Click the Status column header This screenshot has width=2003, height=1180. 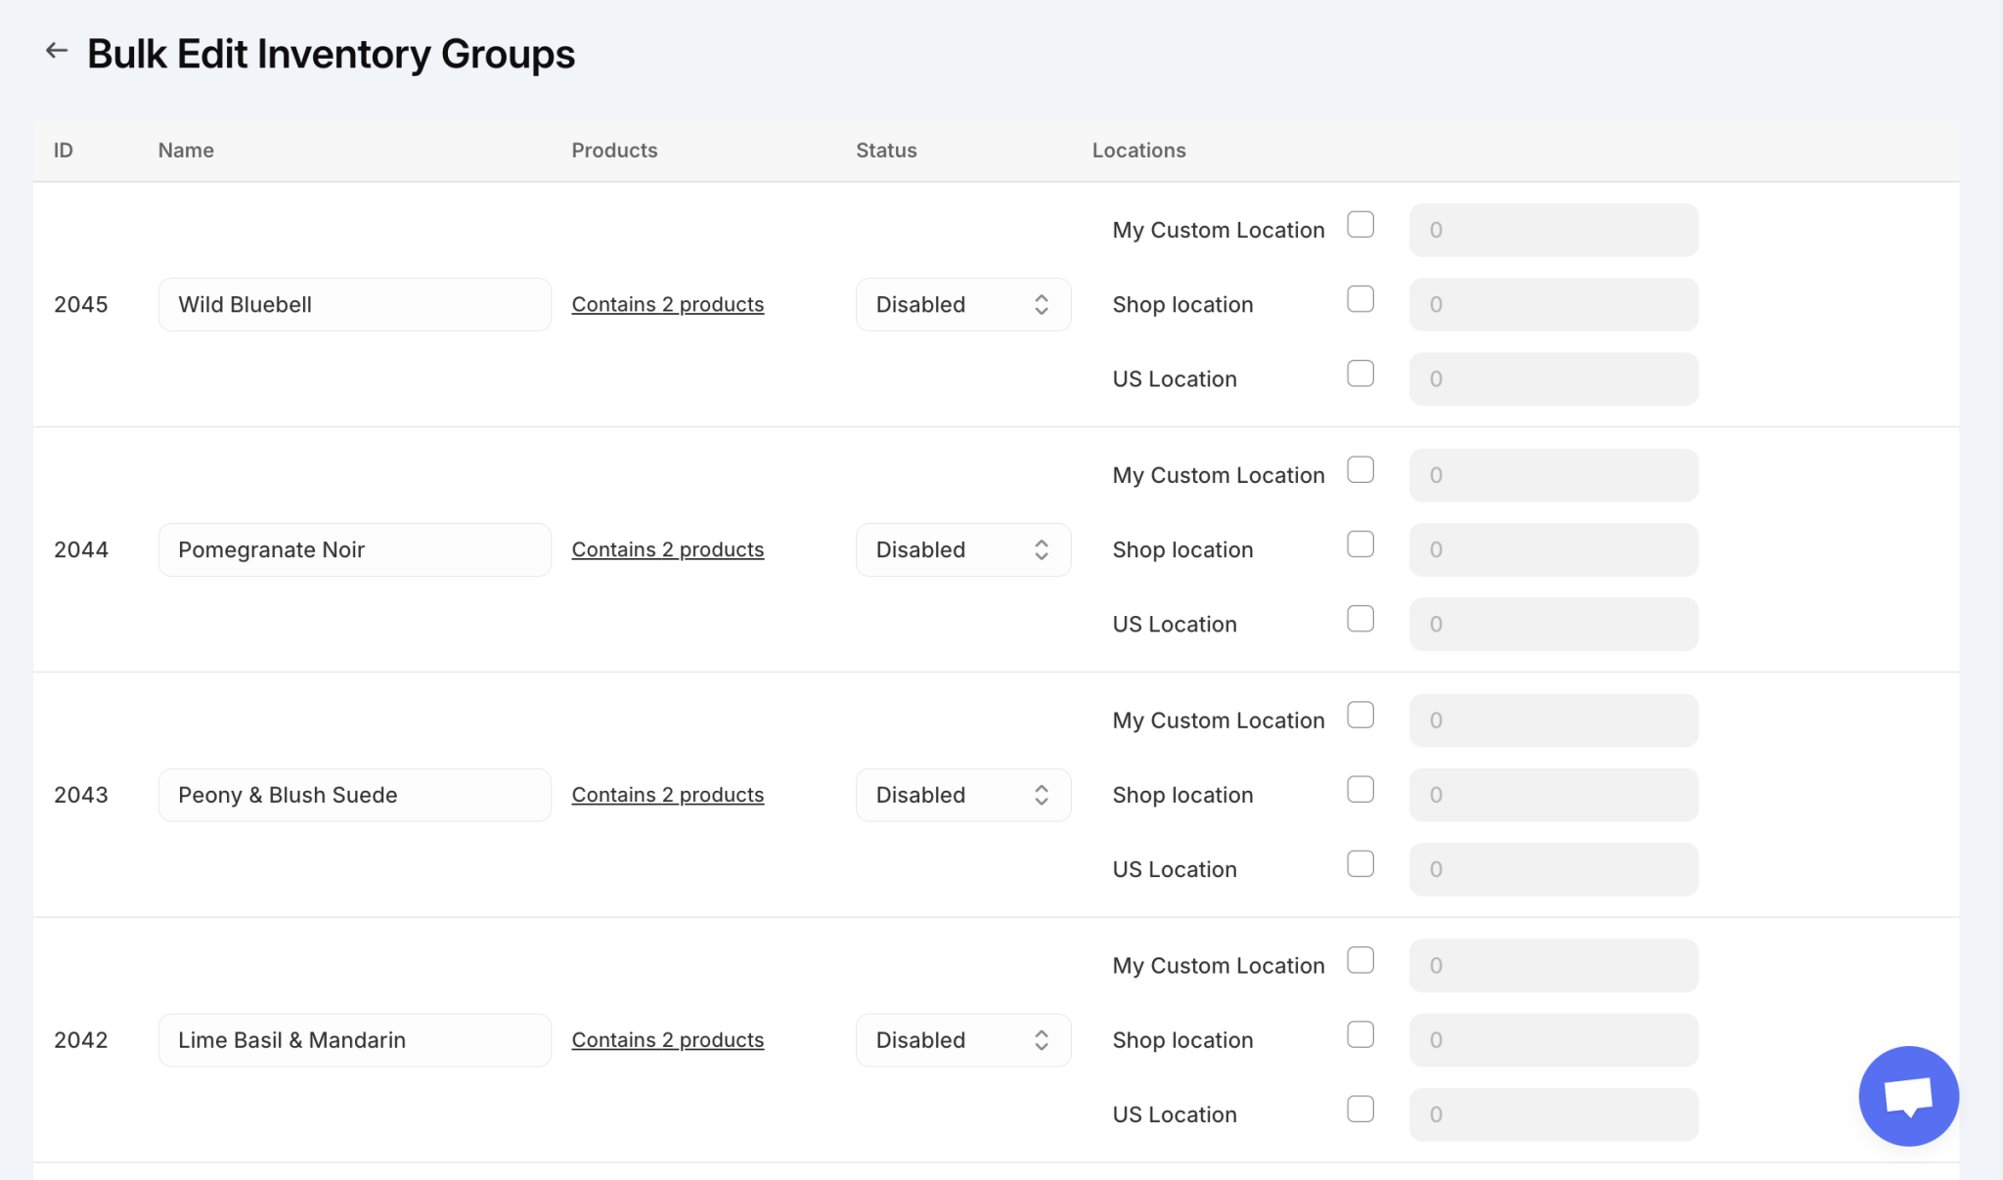coord(886,151)
